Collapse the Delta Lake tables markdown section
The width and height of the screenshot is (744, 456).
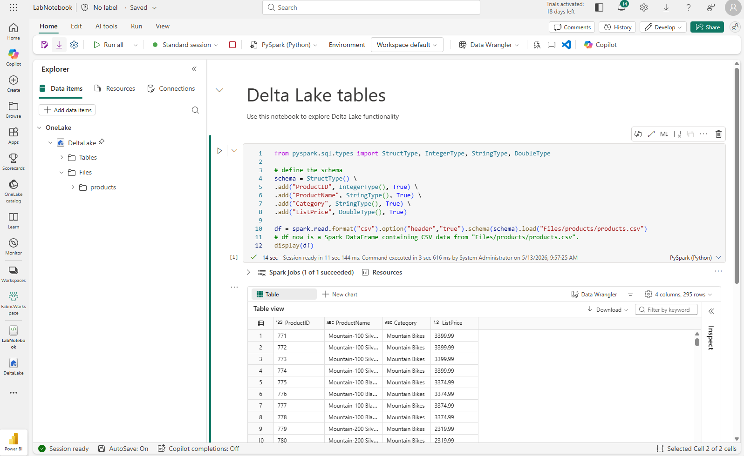(x=219, y=90)
